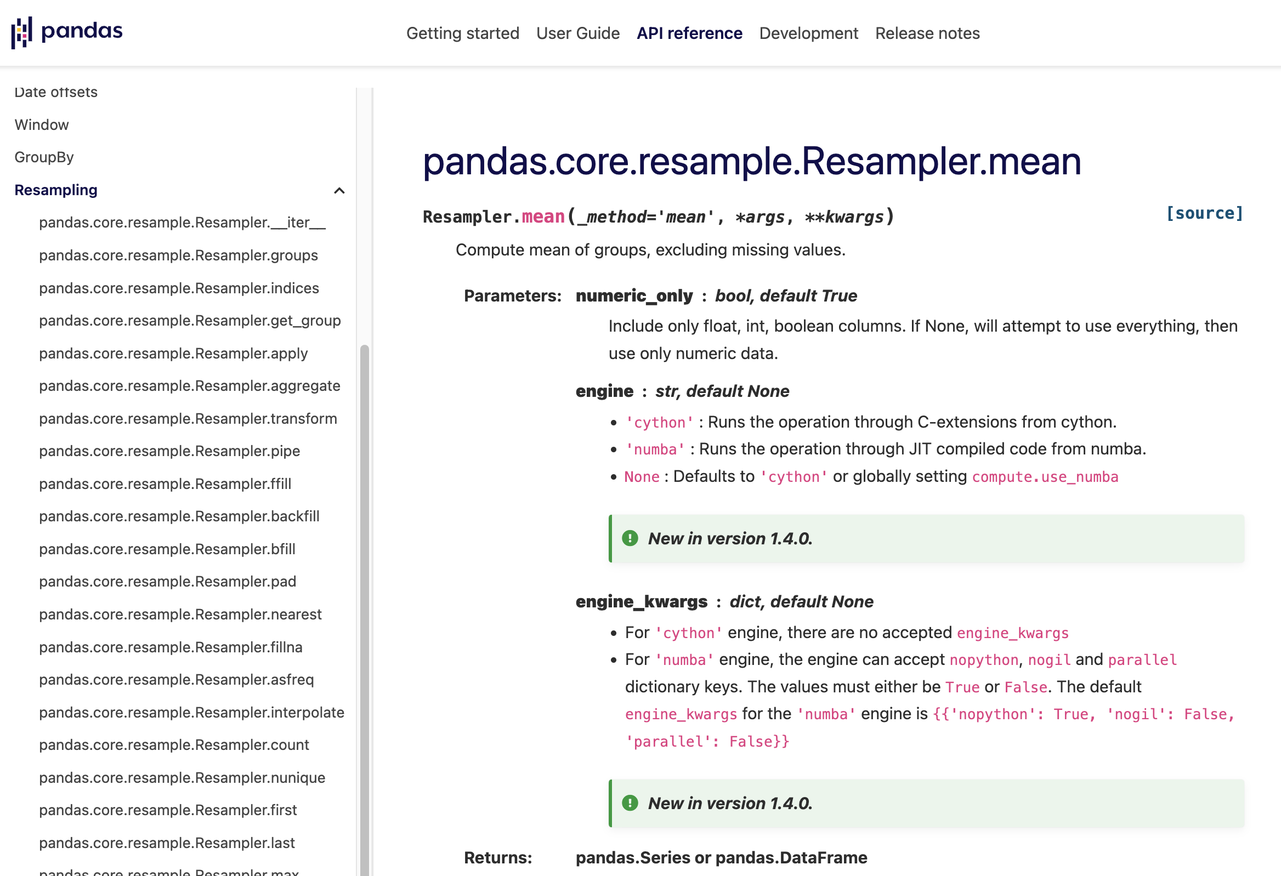The width and height of the screenshot is (1281, 876).
Task: Open Resampler.ffill sidebar link
Action: pos(165,483)
